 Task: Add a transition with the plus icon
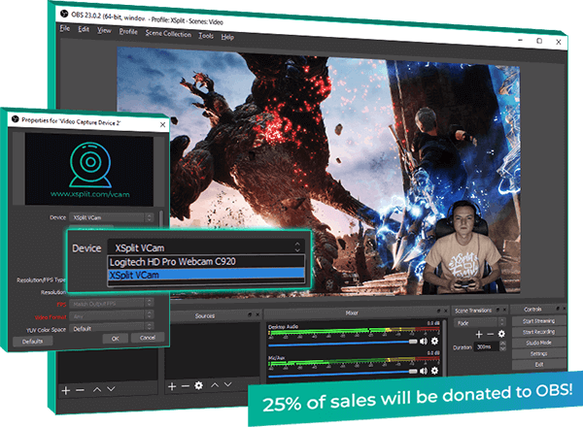(x=479, y=335)
